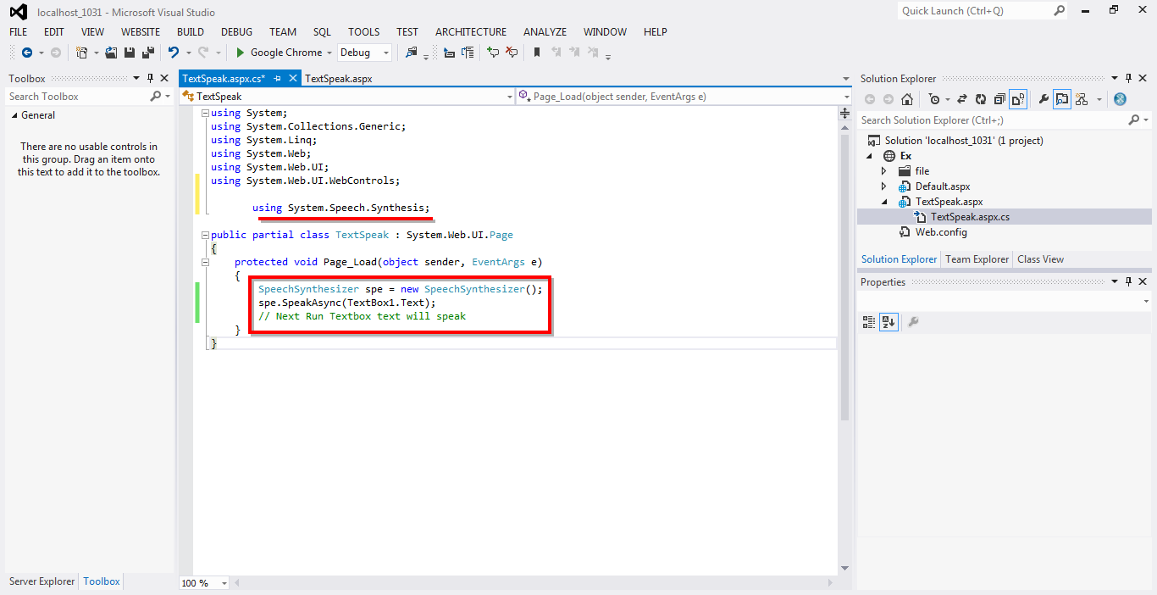Open the Team Explorer tab
Screen dimensions: 1157x595
click(976, 259)
